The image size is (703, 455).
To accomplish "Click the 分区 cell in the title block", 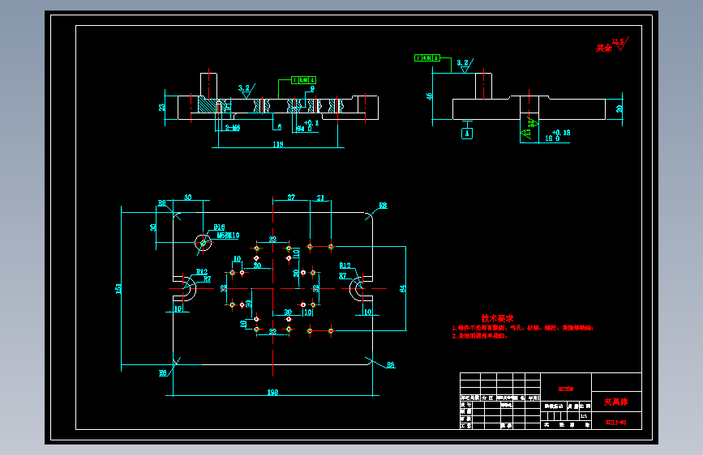I will 487,398.
